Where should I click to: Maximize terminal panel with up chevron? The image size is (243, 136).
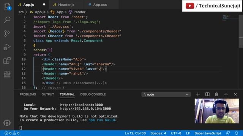(x=226, y=94)
